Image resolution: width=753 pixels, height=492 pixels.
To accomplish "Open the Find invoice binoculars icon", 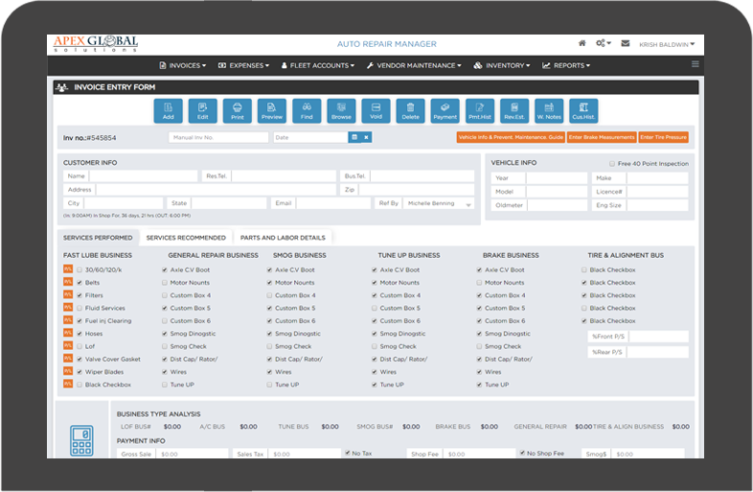I will [x=307, y=110].
